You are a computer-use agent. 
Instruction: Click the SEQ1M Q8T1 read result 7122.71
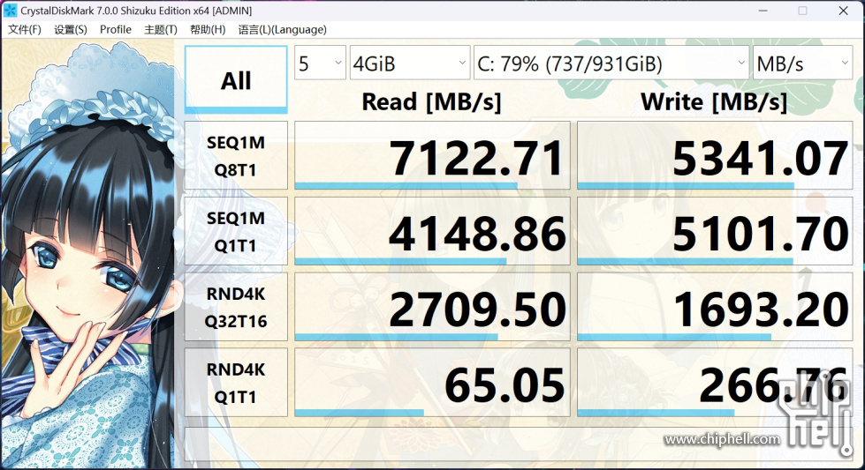(432, 156)
